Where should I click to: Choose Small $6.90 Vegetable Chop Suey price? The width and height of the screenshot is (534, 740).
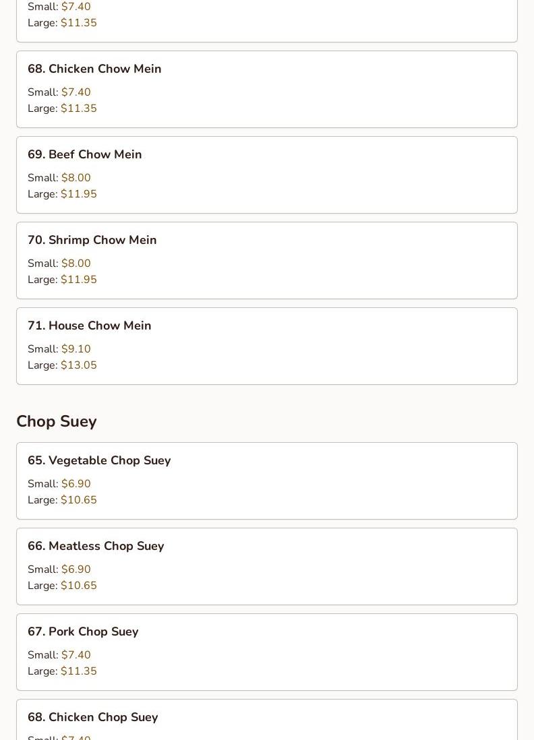coord(59,484)
